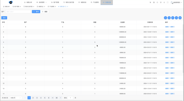Refresh the 交易记录 tab with reload icon

click(66, 7)
